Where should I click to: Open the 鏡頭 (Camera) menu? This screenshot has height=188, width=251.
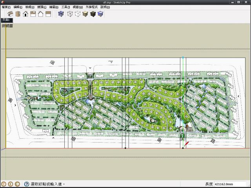tap(41, 7)
